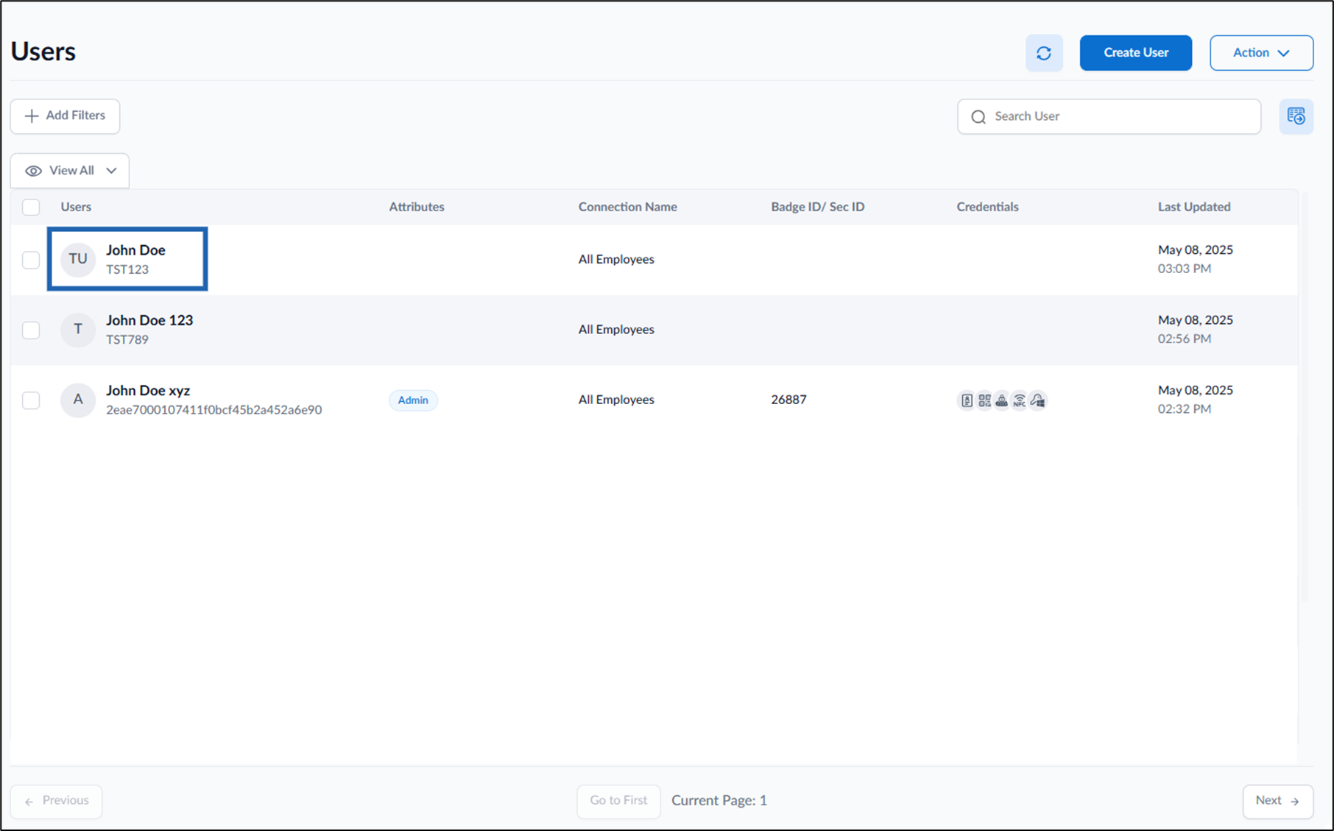
Task: Click user ID TST789
Action: click(x=127, y=339)
